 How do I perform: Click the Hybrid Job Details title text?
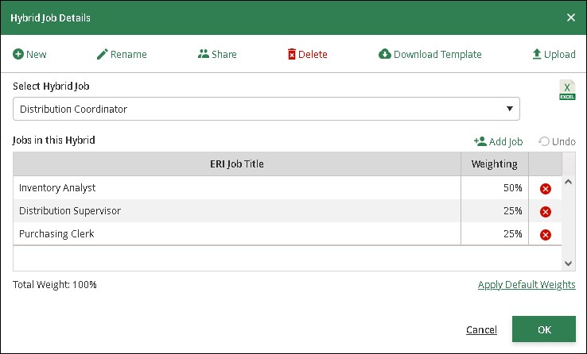point(51,18)
